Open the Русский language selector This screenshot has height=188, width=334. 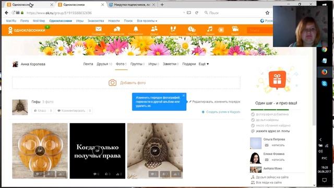point(267,21)
